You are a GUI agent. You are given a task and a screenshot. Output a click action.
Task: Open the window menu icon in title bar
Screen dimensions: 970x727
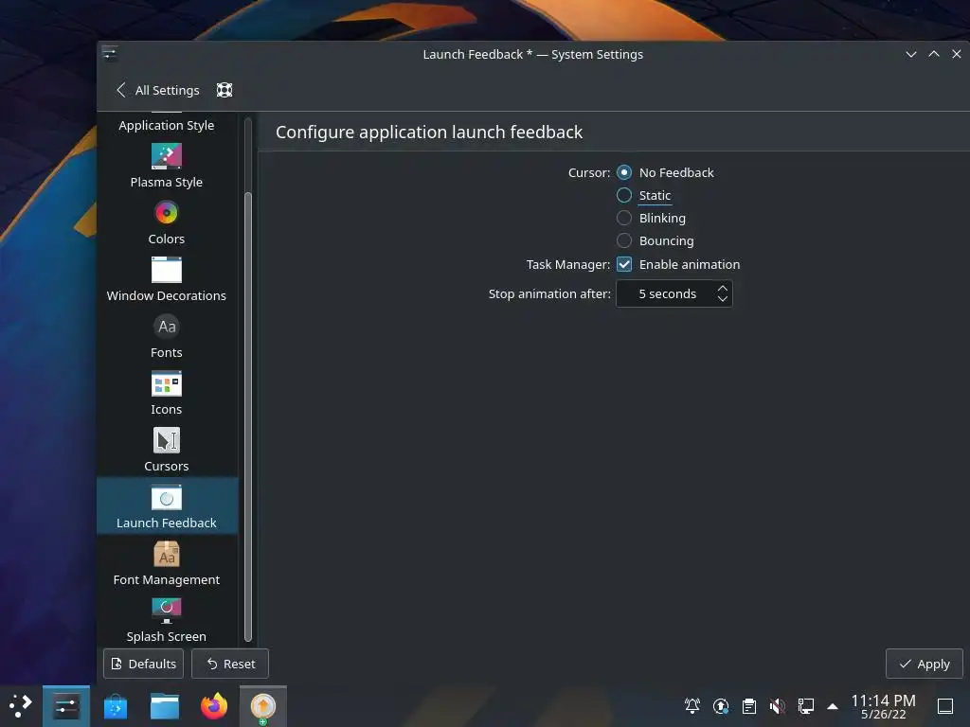coord(110,54)
